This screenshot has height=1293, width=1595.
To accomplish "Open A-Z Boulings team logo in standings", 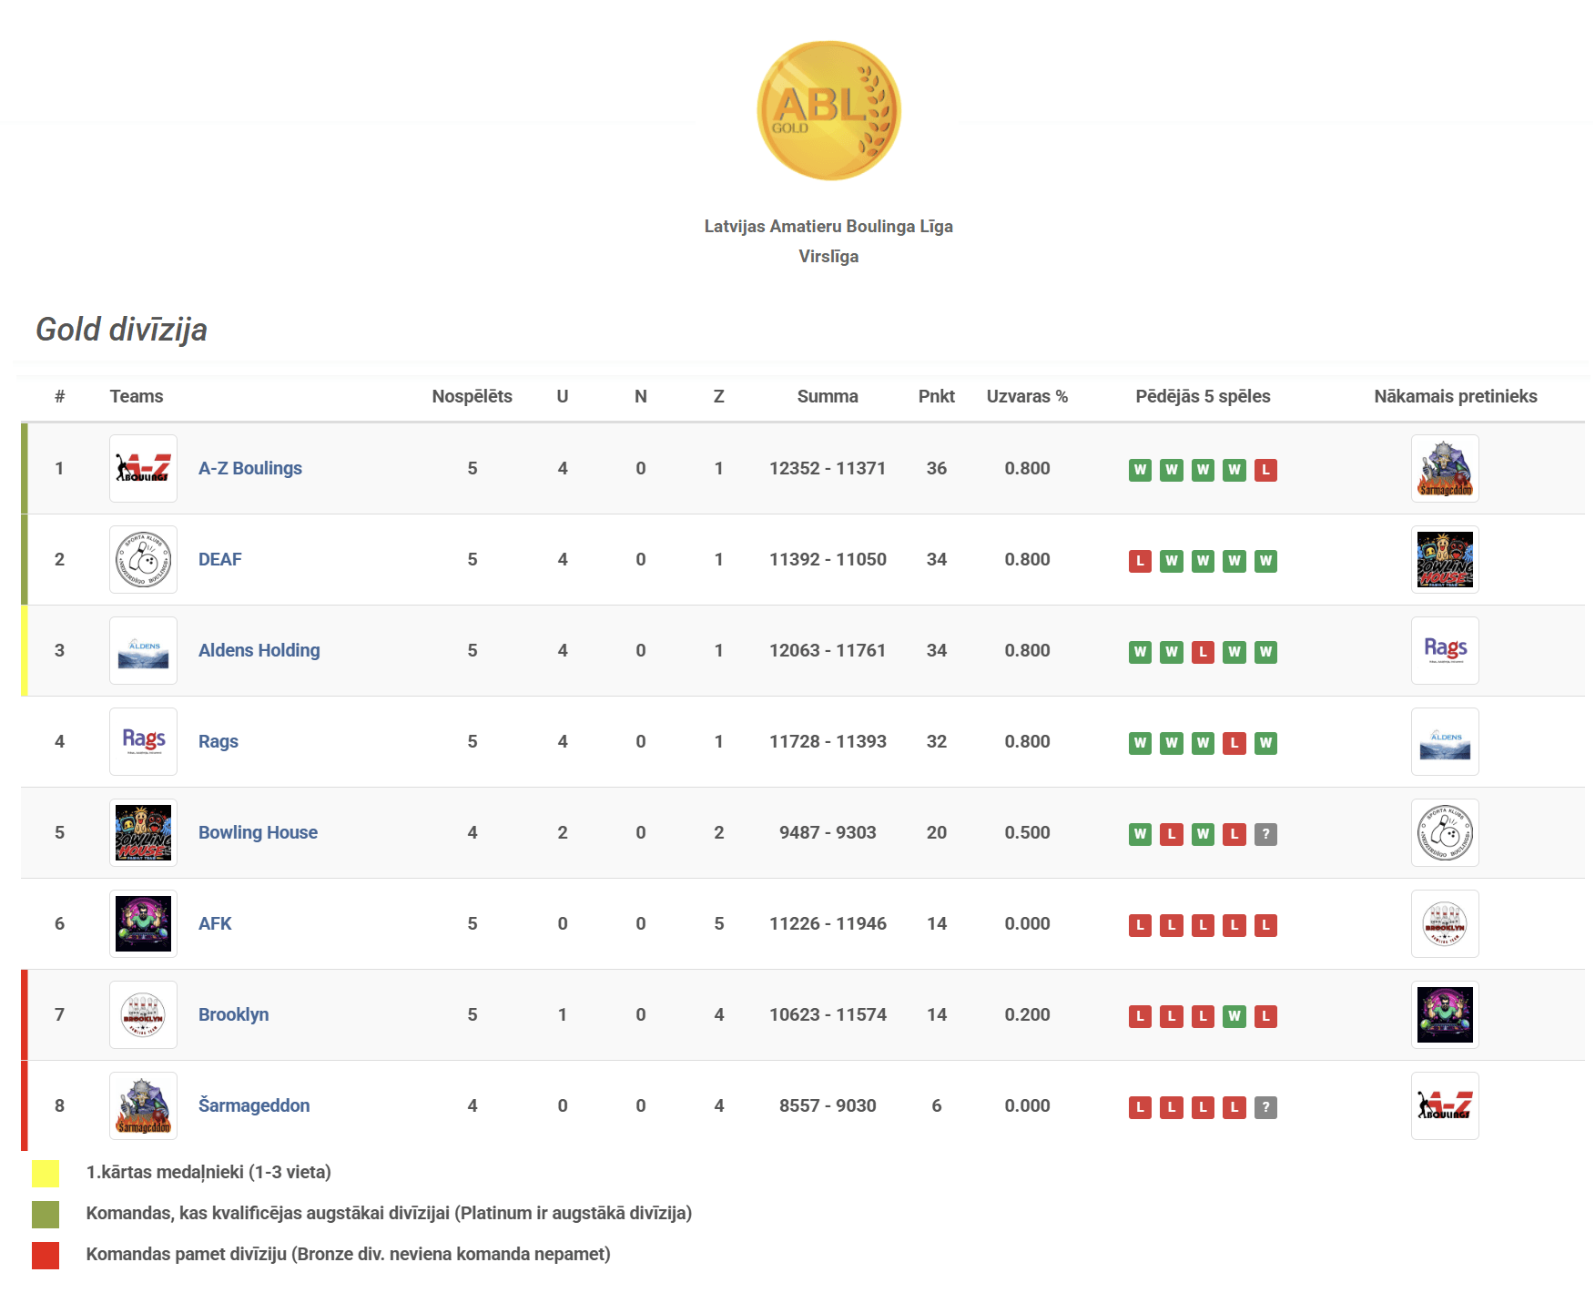I will tap(143, 468).
